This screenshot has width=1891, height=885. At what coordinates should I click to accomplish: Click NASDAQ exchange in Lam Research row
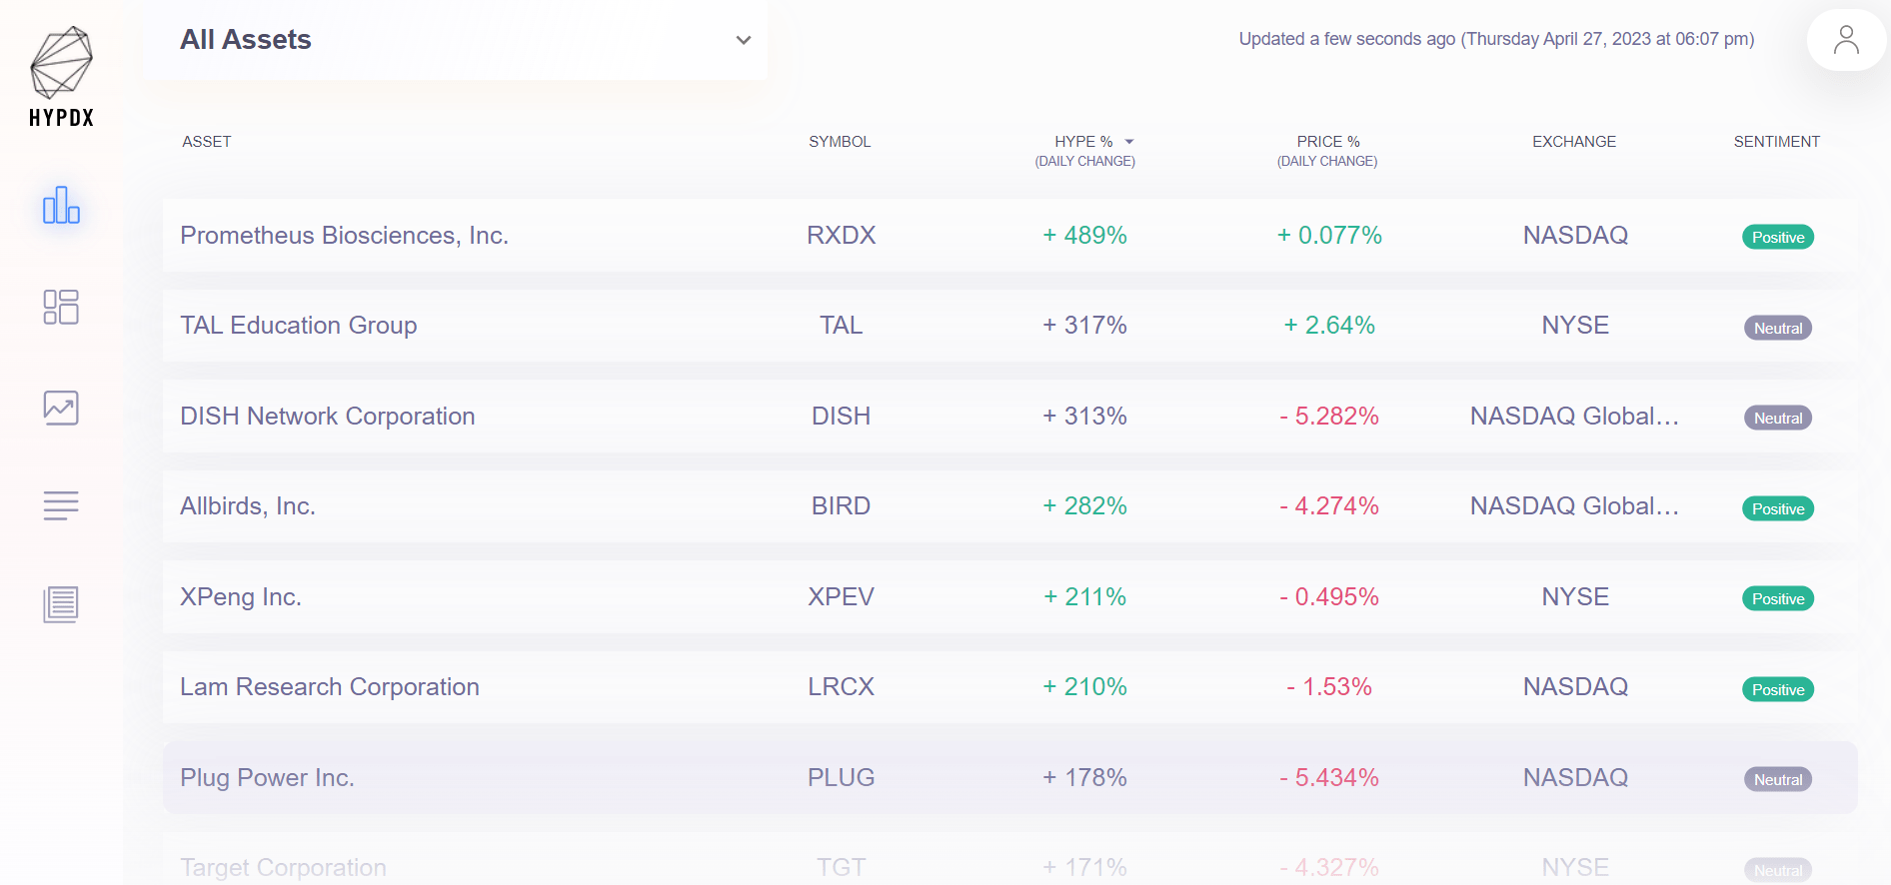[1575, 687]
